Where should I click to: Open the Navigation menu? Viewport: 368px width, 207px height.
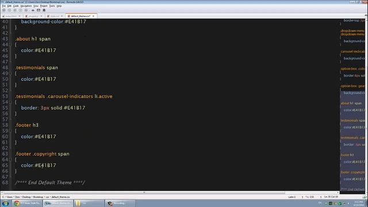point(26,6)
